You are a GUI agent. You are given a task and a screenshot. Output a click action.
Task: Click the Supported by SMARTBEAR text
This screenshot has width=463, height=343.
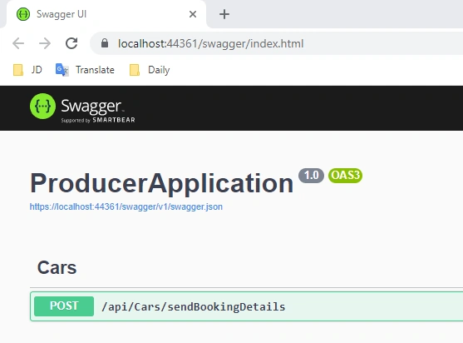pos(98,120)
